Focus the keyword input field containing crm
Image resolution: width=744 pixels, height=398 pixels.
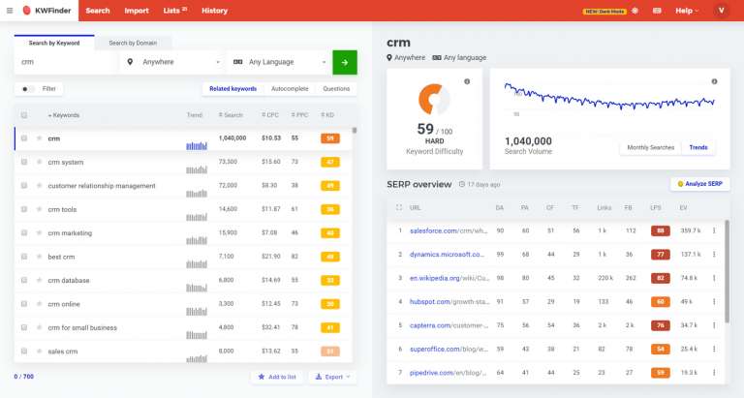point(65,62)
